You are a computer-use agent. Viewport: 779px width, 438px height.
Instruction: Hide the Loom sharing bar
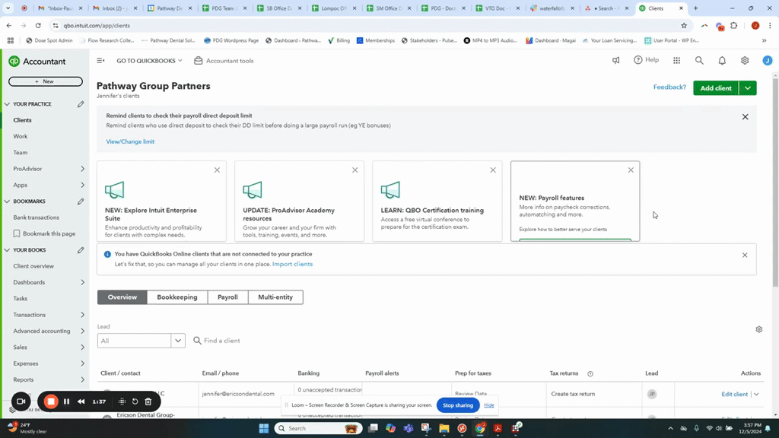[x=489, y=405]
